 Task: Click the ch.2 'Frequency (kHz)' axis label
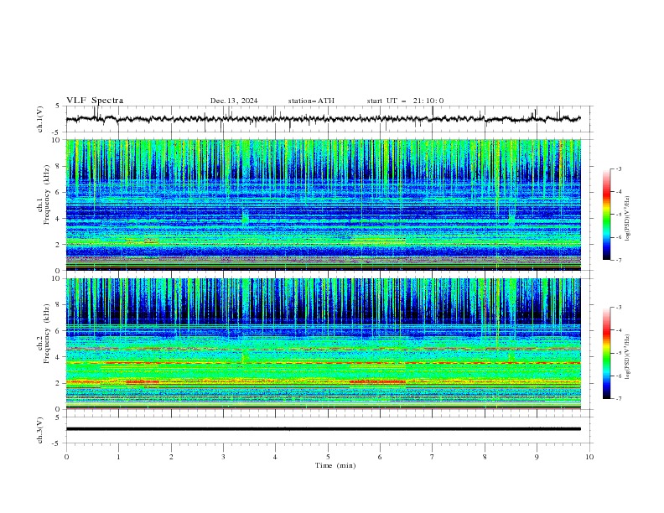(x=46, y=334)
